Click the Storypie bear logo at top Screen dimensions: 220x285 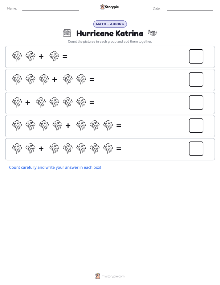point(102,7)
